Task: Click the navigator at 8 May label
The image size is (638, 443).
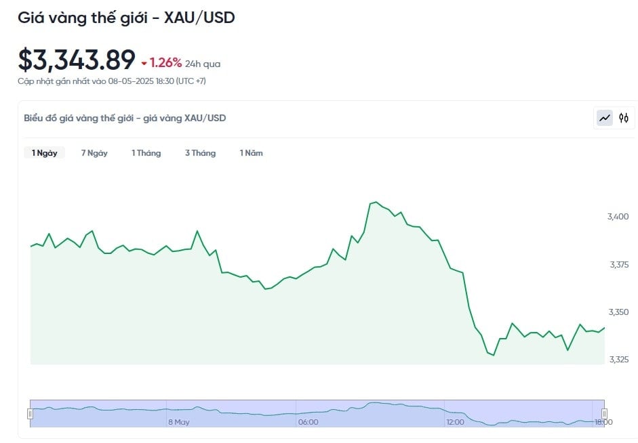Action: pos(179,422)
